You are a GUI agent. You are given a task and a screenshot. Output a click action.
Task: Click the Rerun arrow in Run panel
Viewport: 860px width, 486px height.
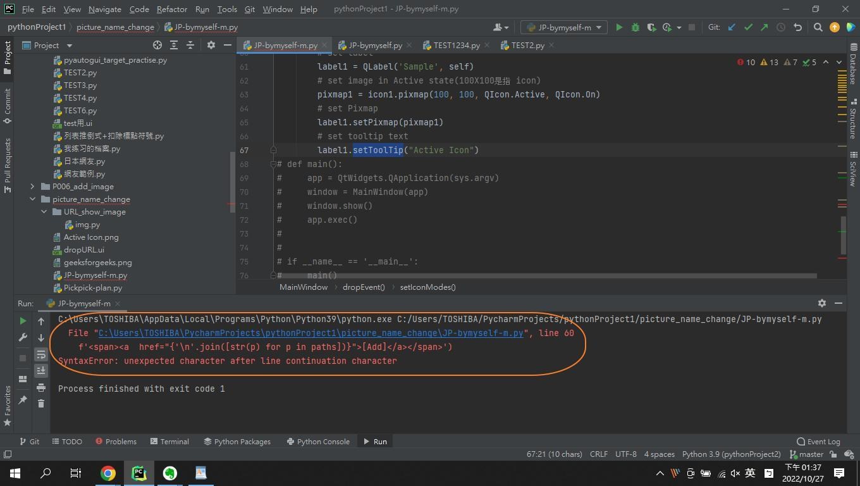23,321
